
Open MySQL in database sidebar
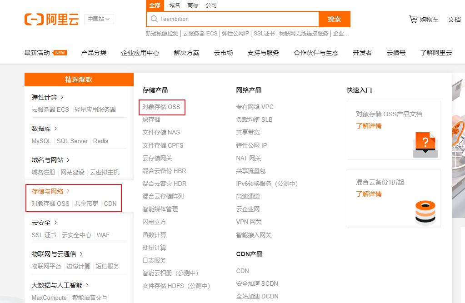tap(41, 141)
